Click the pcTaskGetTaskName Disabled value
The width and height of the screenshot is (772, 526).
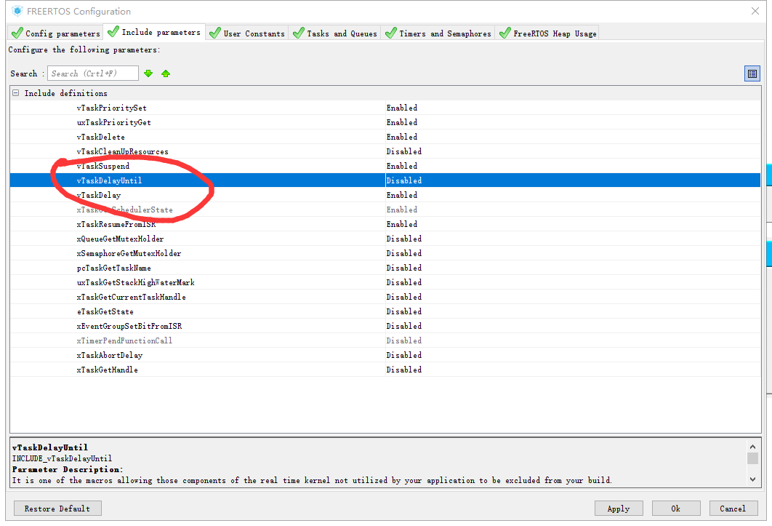click(403, 268)
